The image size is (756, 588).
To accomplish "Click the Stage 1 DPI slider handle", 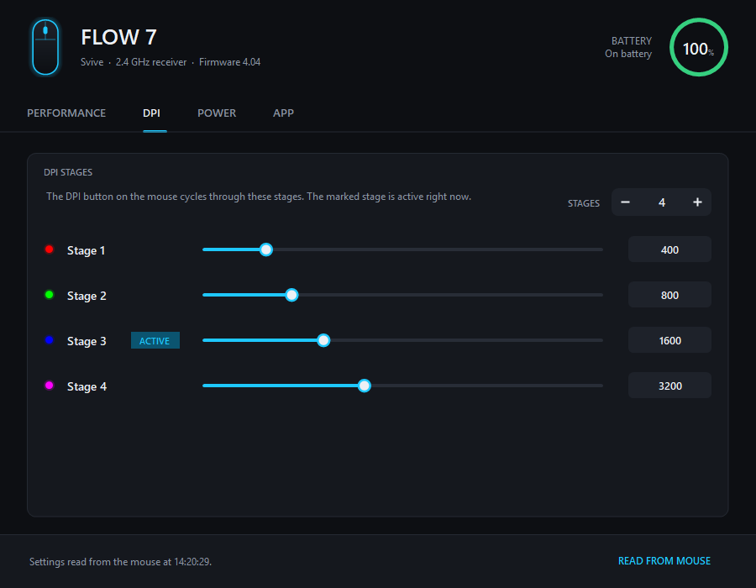I will (x=265, y=249).
